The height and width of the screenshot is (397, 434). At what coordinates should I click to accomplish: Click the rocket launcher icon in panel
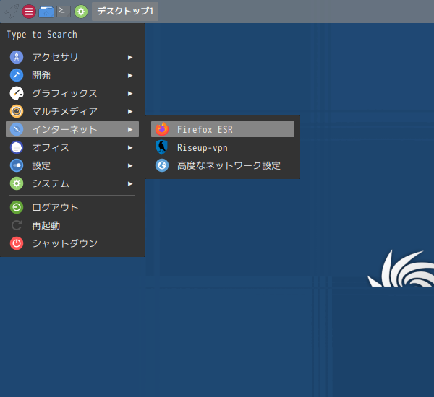coord(12,12)
